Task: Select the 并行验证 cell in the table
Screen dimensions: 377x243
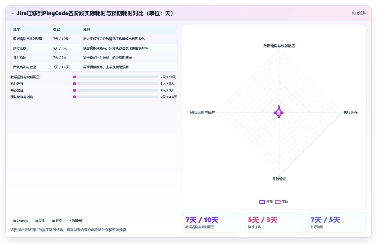Action: point(20,58)
